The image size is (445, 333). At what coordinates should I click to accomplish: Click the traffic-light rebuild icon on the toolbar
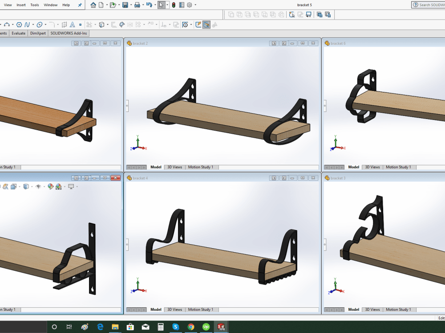coord(173,5)
